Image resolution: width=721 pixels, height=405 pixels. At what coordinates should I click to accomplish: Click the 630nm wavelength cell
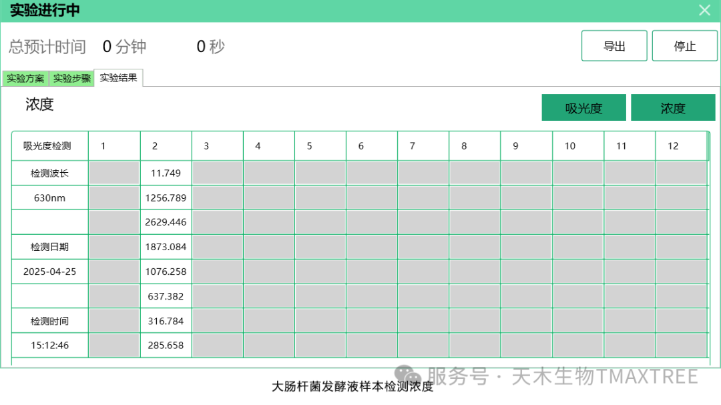(x=49, y=197)
